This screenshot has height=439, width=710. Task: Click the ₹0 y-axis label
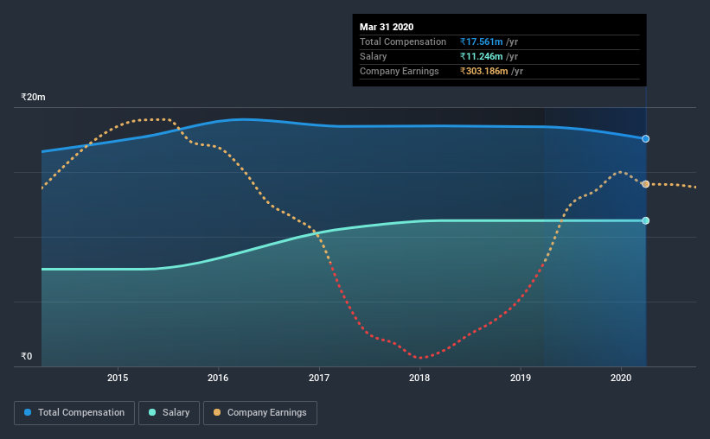27,356
